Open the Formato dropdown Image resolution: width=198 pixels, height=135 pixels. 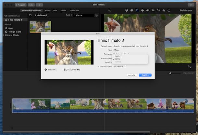121,54
